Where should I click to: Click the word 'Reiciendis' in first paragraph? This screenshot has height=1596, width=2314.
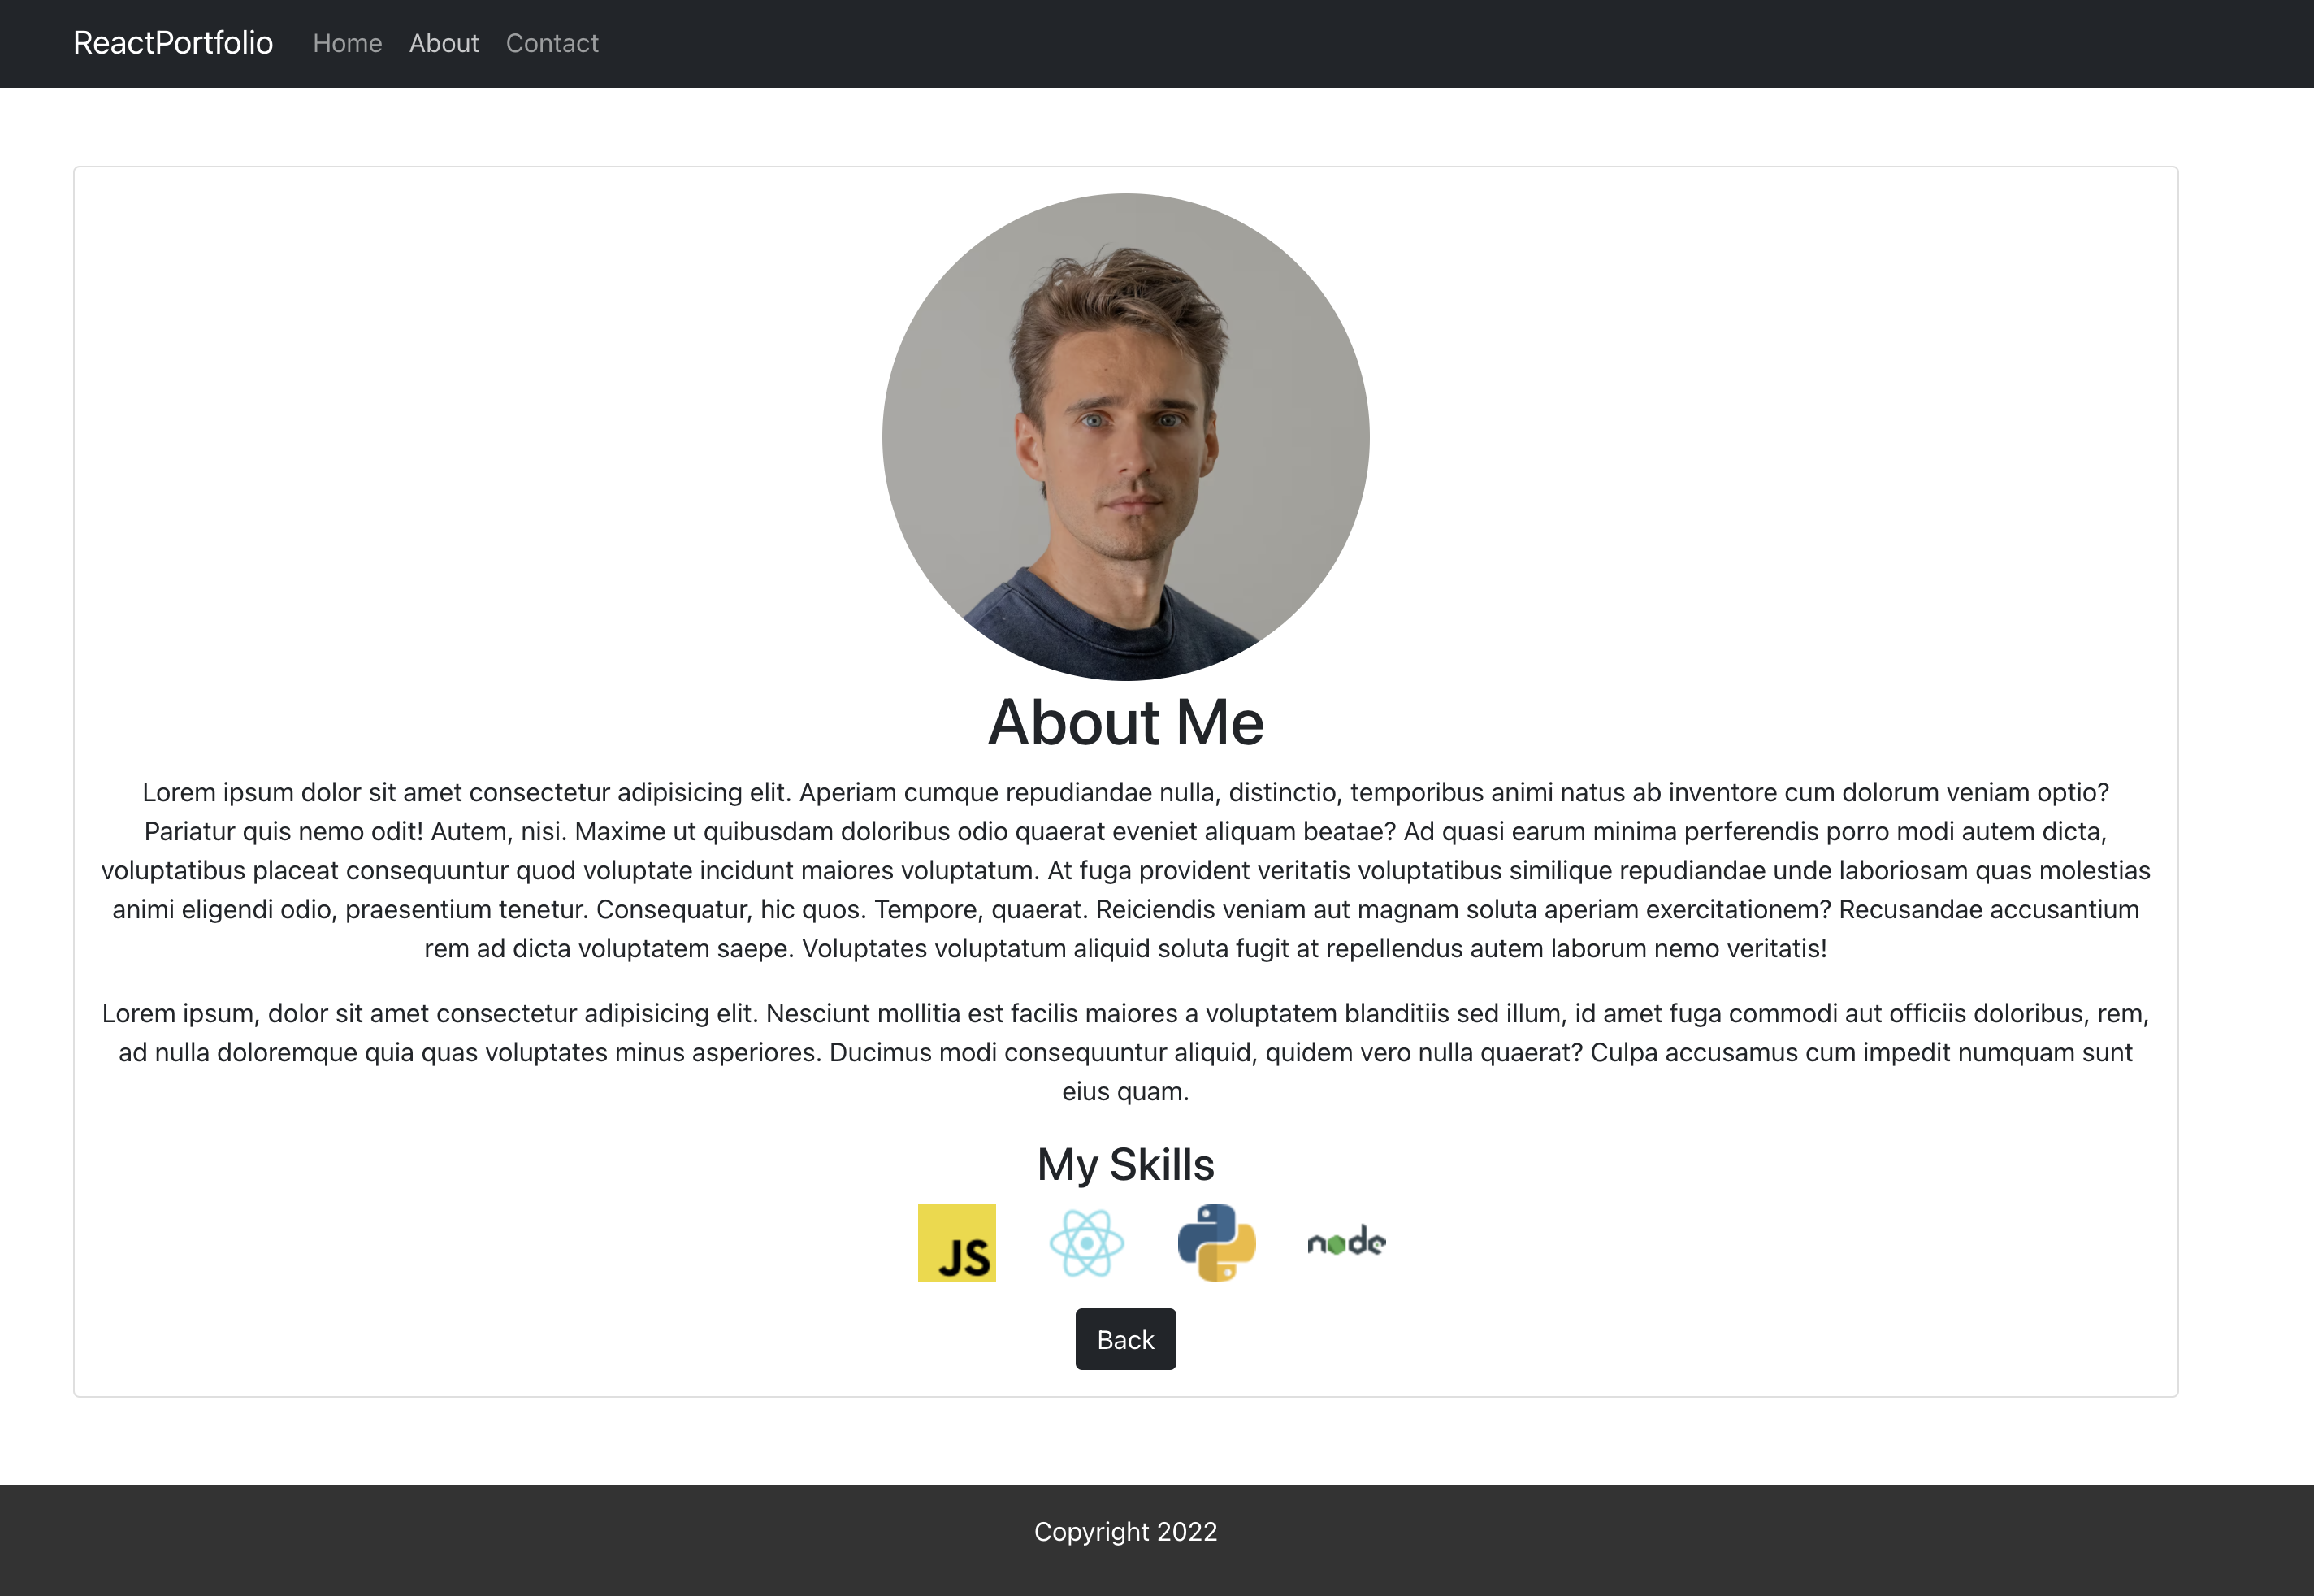click(1155, 909)
